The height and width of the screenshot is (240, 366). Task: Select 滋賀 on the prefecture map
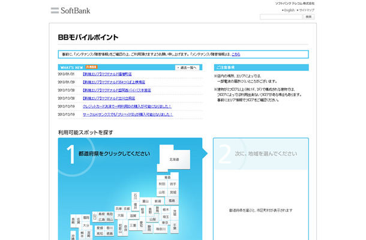(133, 216)
